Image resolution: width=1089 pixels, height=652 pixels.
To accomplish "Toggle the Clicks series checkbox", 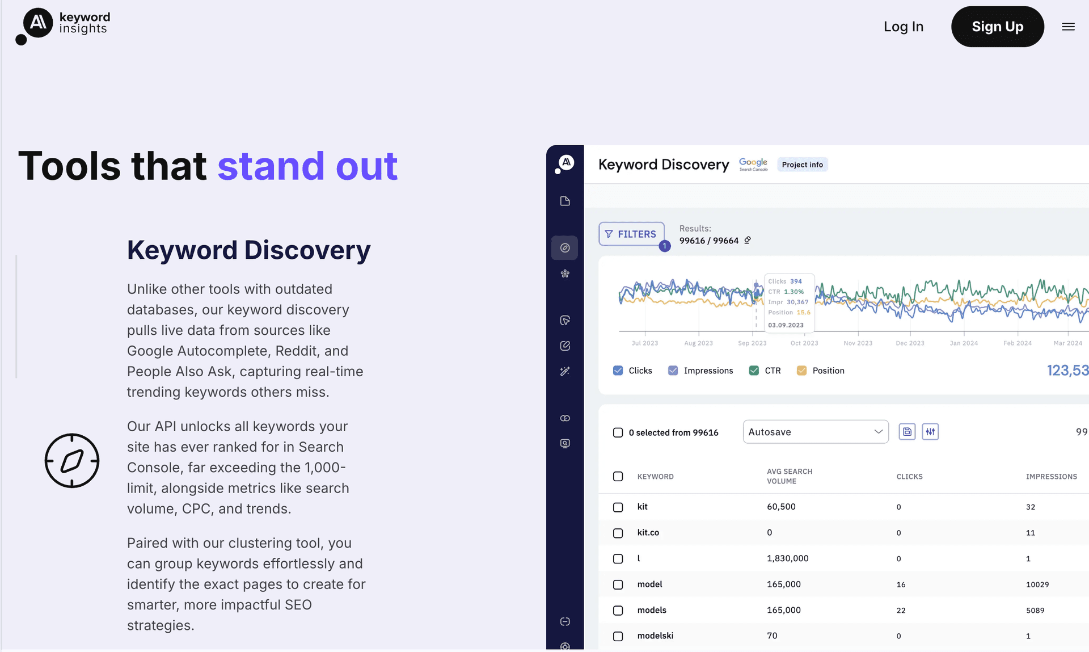I will pos(618,371).
